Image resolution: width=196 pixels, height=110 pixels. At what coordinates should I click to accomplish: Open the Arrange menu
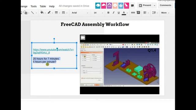tap(24, 6)
